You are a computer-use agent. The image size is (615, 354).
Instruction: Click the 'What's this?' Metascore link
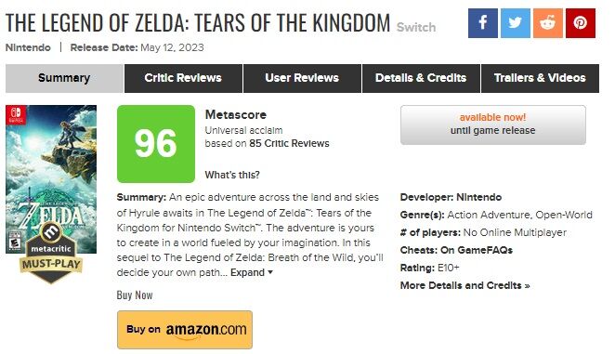pyautogui.click(x=232, y=175)
